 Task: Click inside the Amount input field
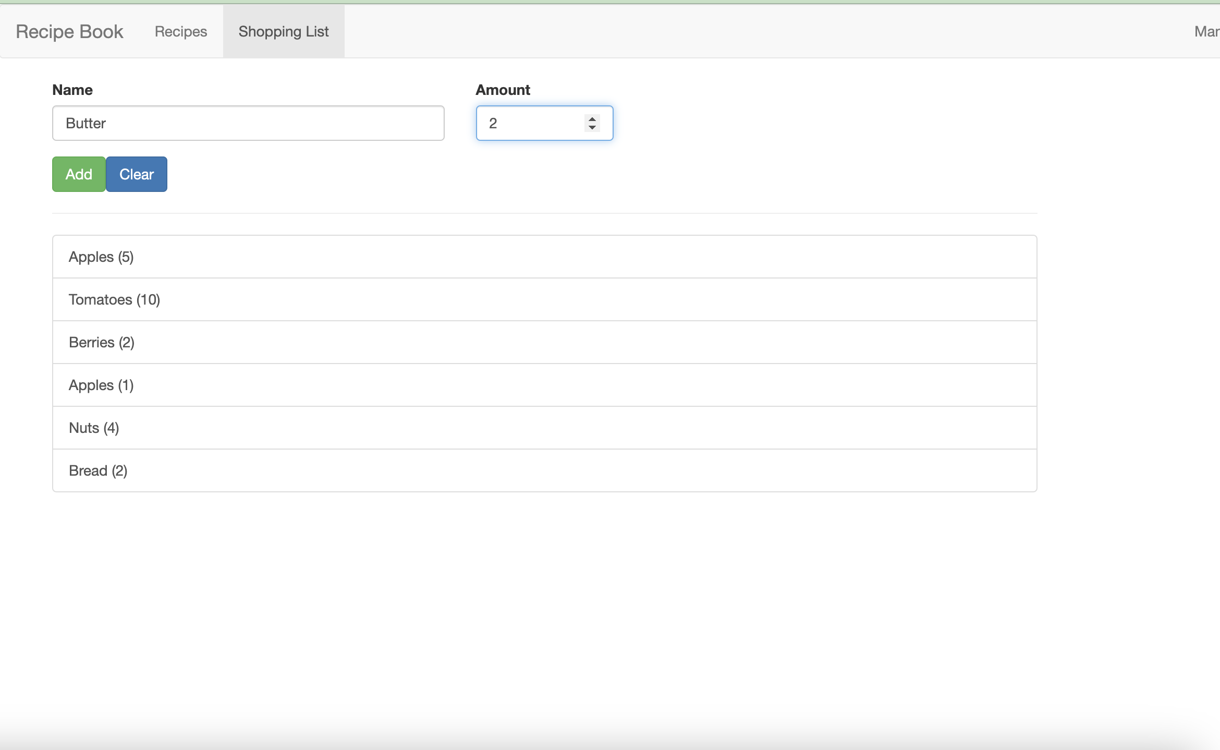coord(532,123)
